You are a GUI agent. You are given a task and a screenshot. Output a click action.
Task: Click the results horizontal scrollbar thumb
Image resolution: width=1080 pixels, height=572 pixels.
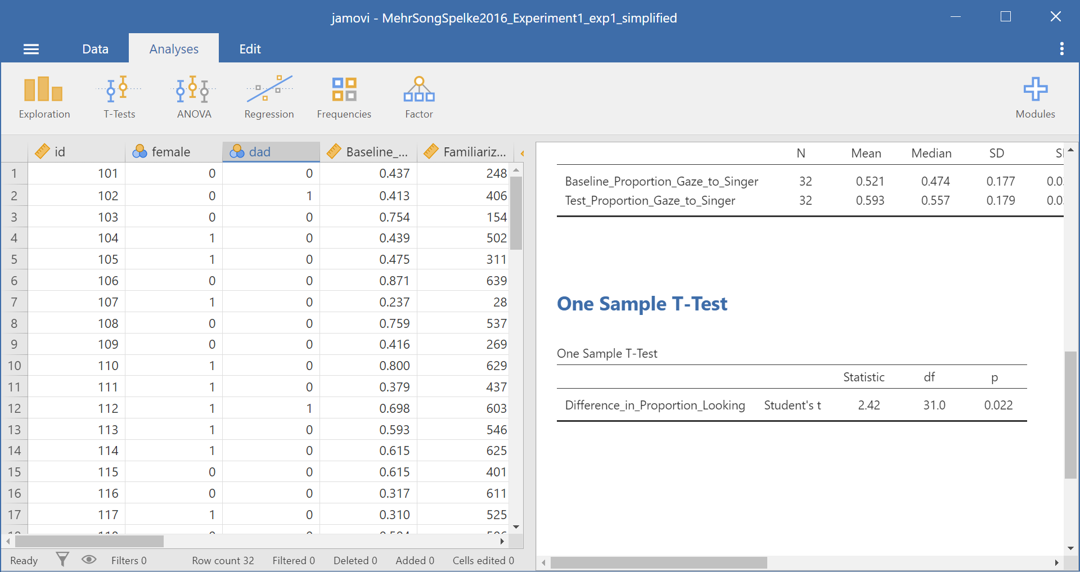658,562
